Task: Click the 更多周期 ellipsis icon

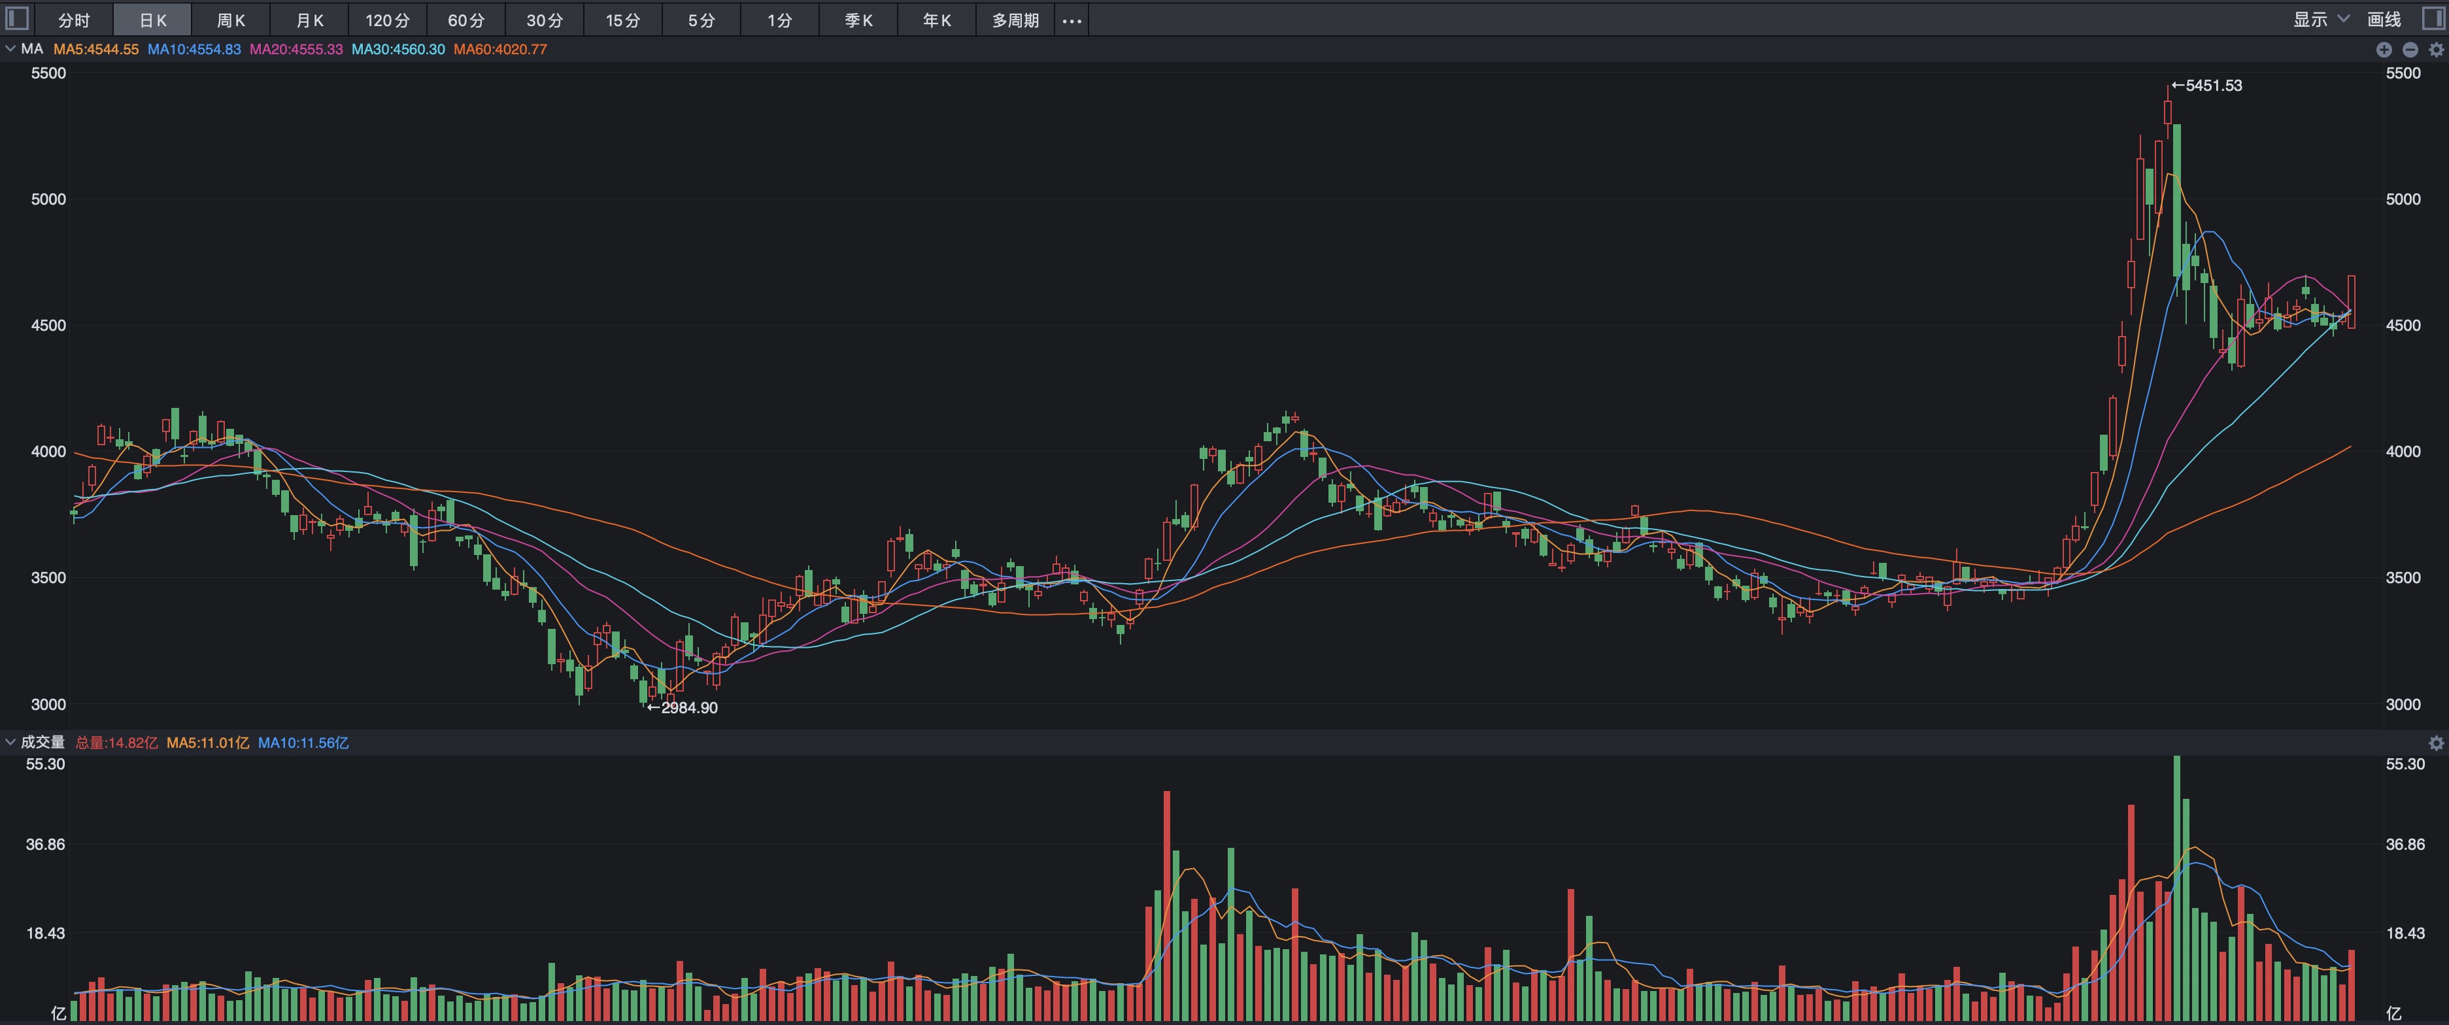Action: pyautogui.click(x=1072, y=19)
